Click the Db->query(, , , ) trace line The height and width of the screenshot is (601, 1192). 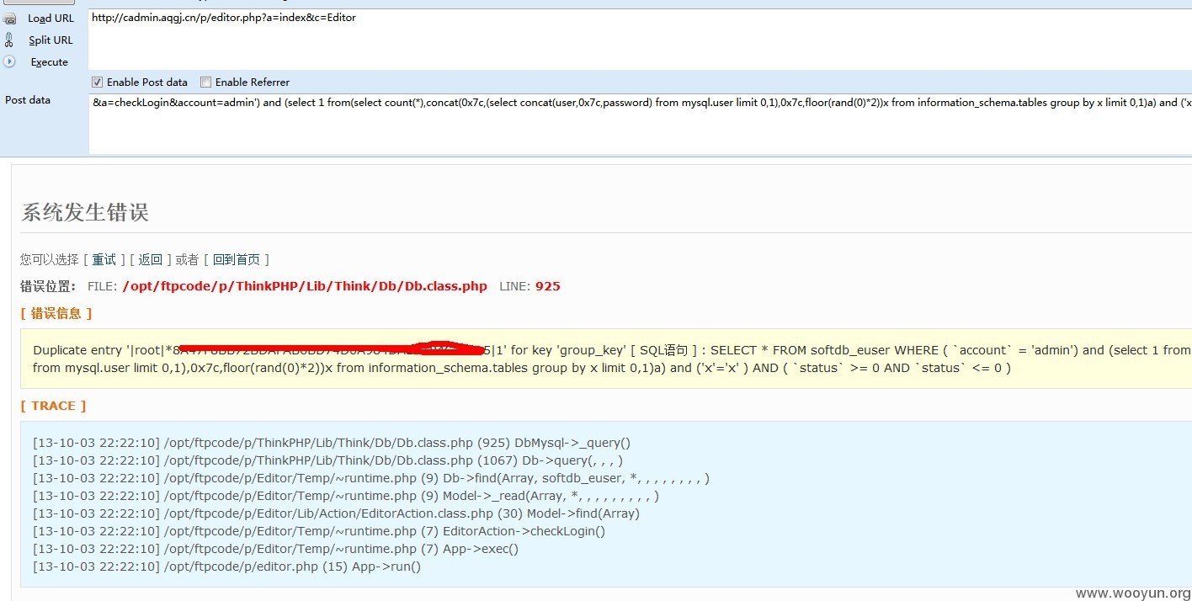tap(328, 460)
